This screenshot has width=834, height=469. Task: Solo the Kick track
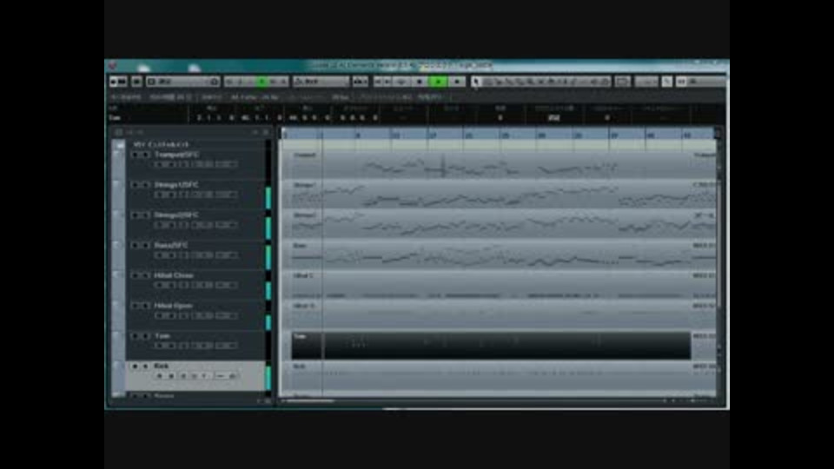tap(145, 366)
